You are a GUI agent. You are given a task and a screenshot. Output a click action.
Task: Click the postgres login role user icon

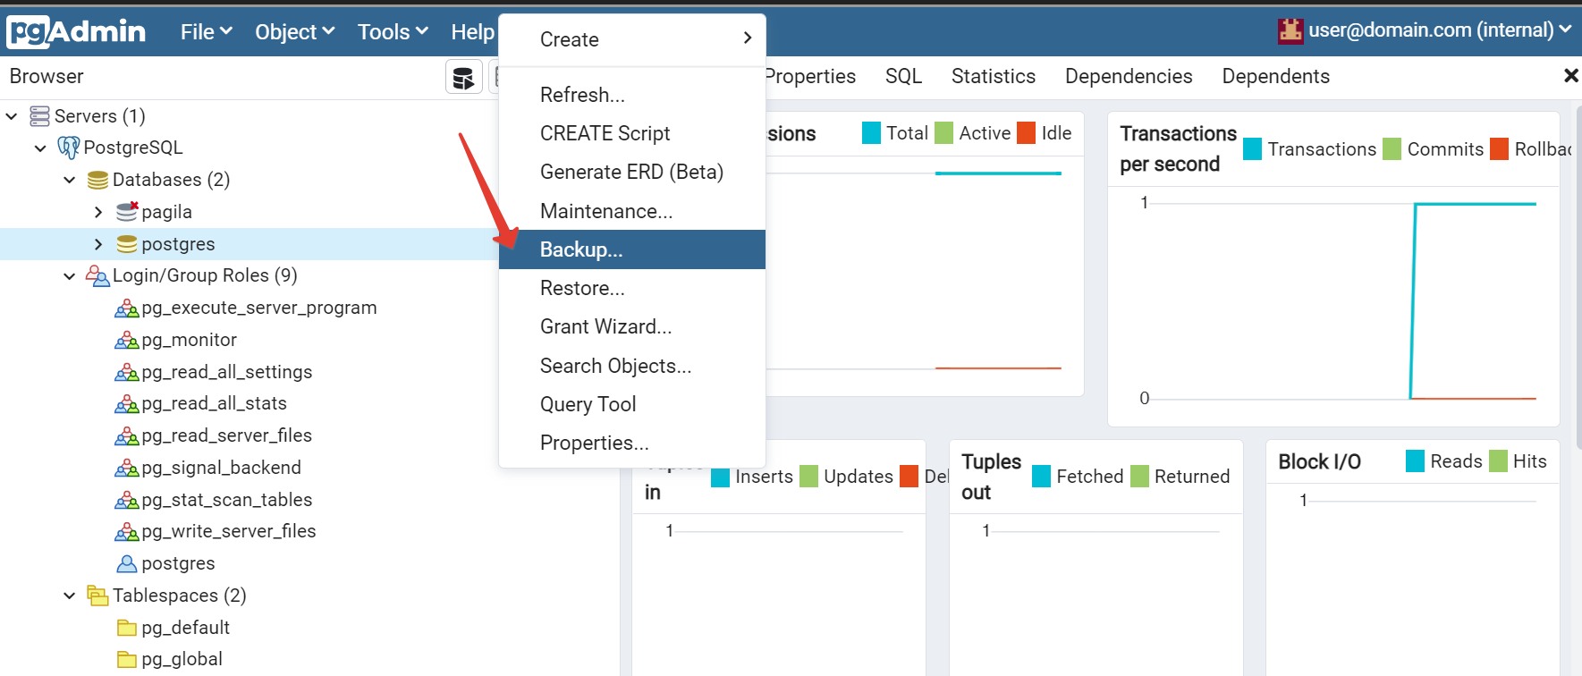(x=127, y=564)
